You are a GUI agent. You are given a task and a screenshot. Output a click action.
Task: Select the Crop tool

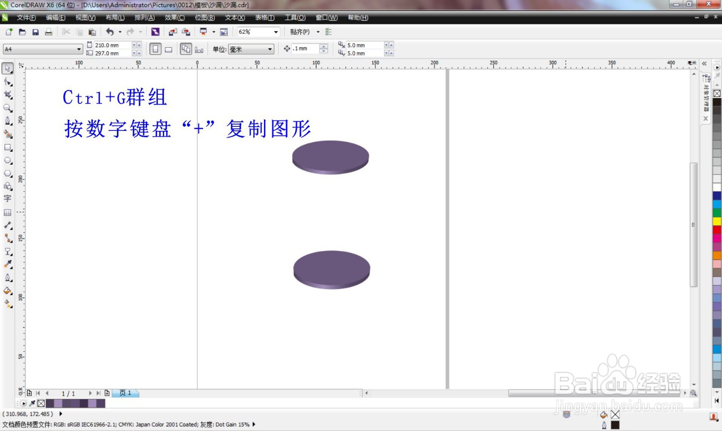tap(8, 94)
